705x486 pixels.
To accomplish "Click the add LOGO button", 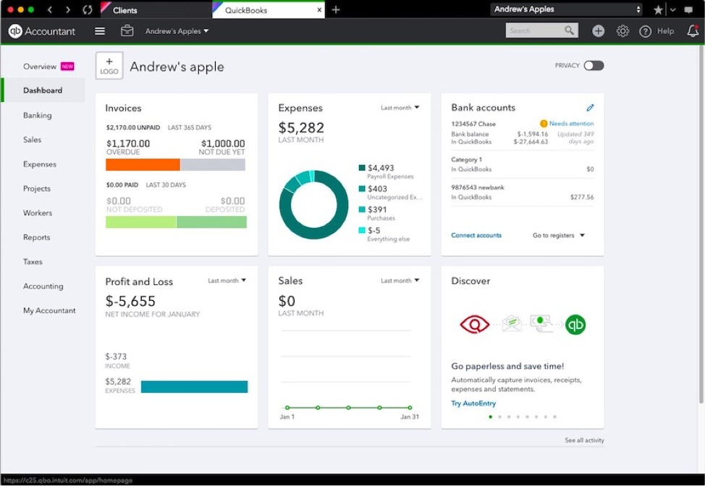I will pos(109,66).
